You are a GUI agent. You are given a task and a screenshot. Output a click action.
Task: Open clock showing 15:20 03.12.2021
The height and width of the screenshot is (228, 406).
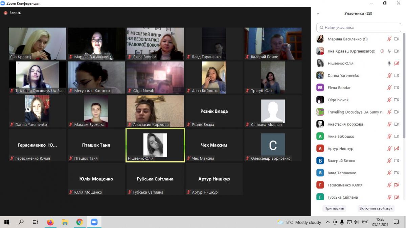click(380, 222)
